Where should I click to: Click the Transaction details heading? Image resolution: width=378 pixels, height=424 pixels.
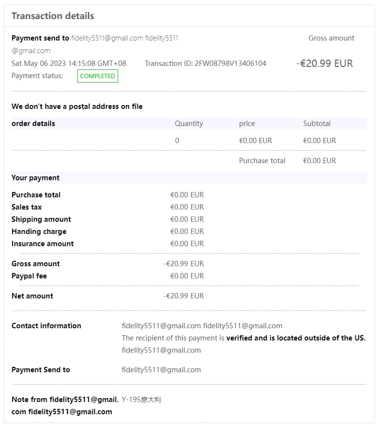point(53,16)
